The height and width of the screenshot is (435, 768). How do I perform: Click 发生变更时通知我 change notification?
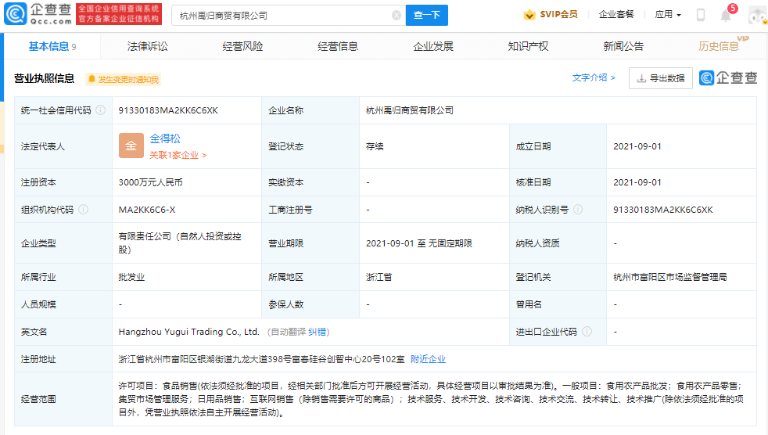124,79
